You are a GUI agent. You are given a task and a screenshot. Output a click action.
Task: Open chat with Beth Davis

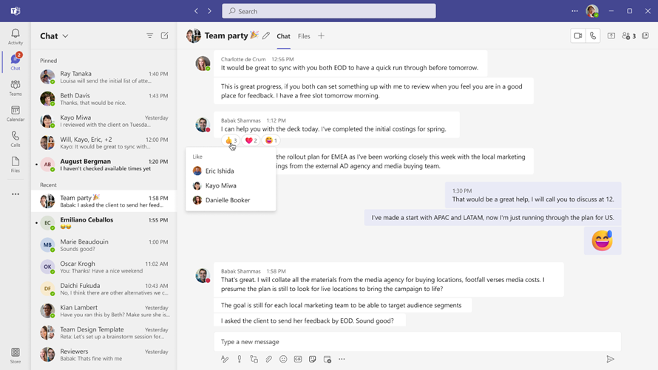click(x=104, y=99)
